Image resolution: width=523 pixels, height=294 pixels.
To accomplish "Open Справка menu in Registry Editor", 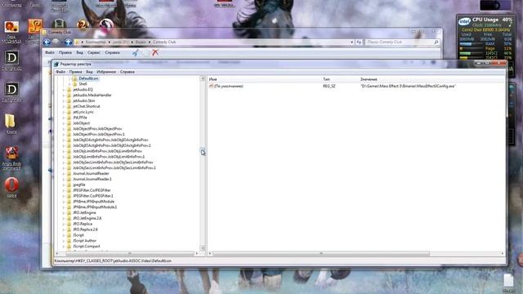I will tap(127, 72).
